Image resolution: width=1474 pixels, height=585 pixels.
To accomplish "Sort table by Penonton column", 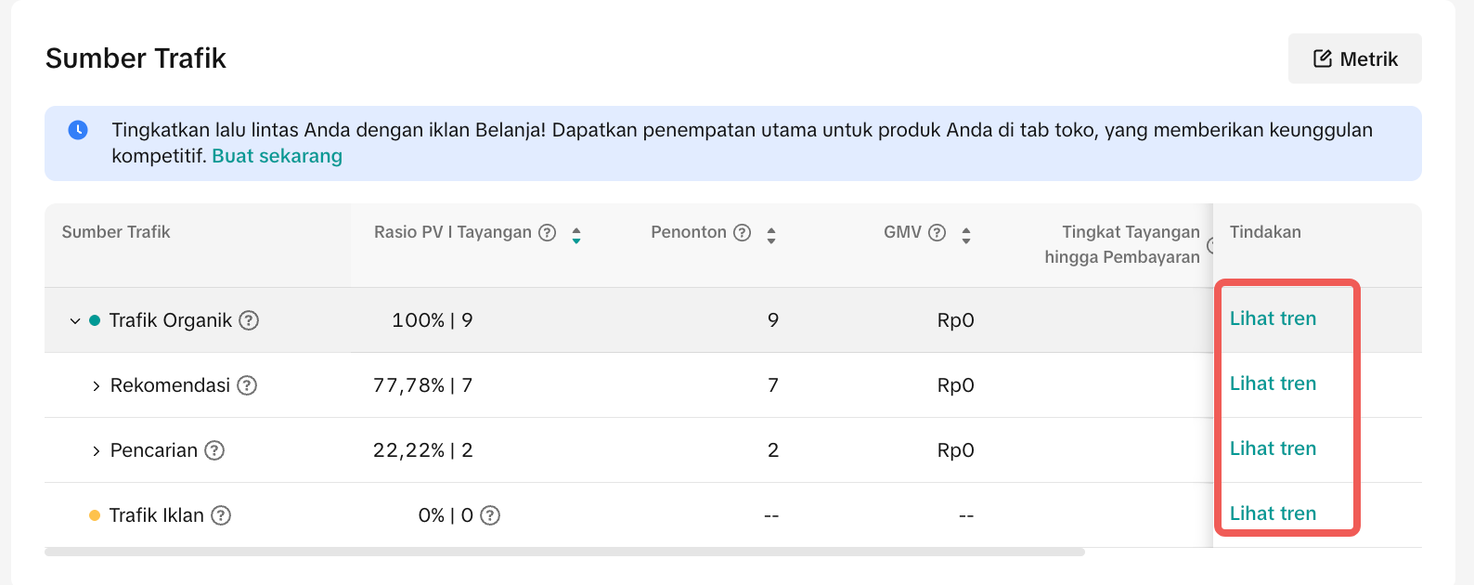I will coord(771,235).
